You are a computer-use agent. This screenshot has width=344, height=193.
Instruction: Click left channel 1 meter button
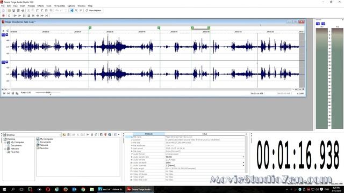tap(318, 24)
